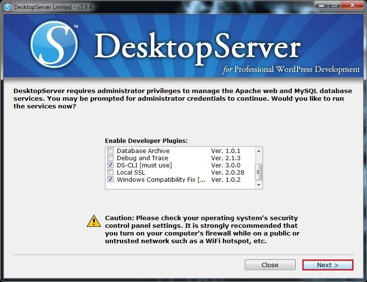Screen dimensions: 367x282
Task: Click the plugin list scrollbar thumb
Action: (259, 172)
